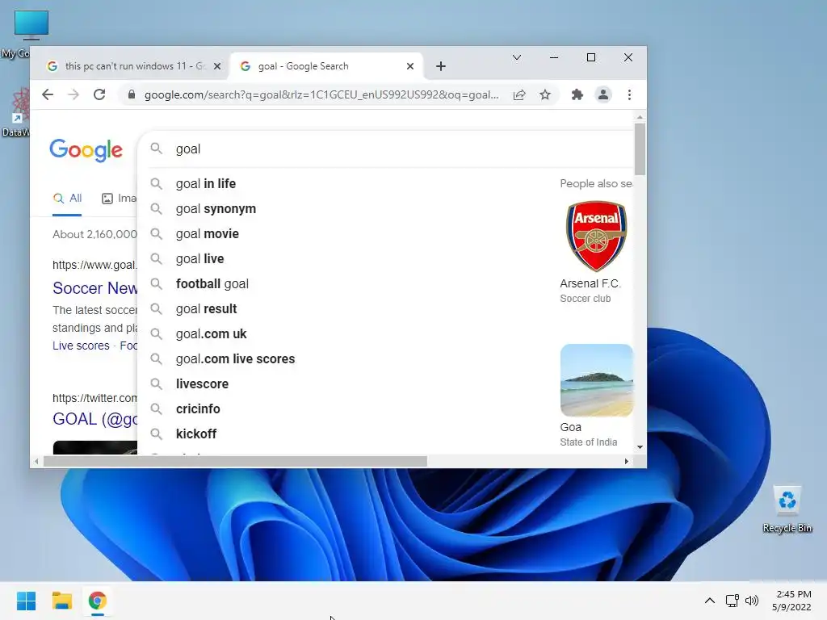Open a new tab with plus button
Viewport: 827px width, 620px height.
(x=441, y=66)
